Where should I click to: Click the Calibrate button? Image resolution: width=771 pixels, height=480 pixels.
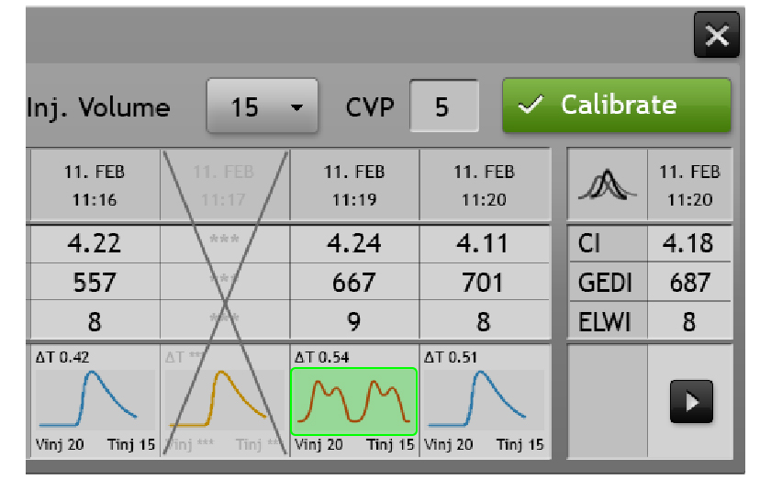616,106
